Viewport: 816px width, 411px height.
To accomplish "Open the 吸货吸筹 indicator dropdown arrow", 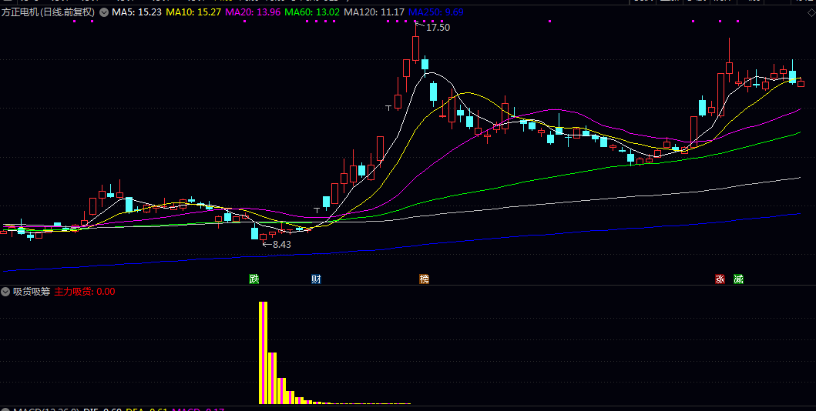I will [6, 292].
